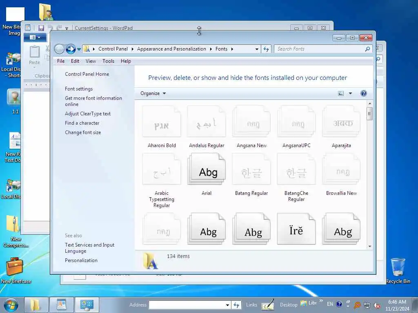Expand arrow after Appearance and Personalization breadcrumb
This screenshot has height=313, width=418.
[211, 49]
